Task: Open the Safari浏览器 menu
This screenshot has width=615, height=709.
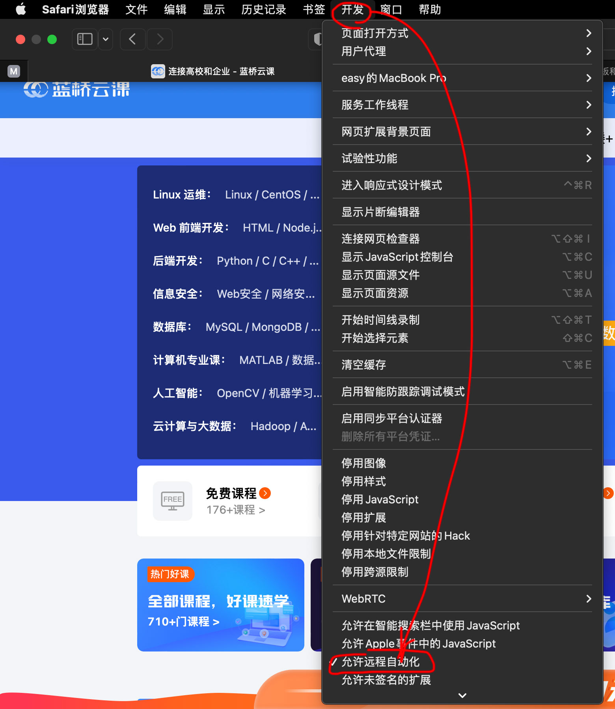Action: pos(75,9)
